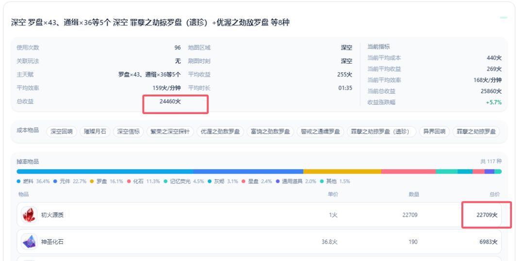
Task: Click the 单价 column header
Action: [x=332, y=194]
